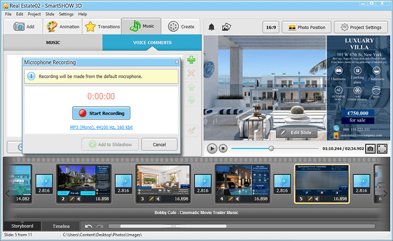Click the pencil edit icon on slide 4

pyautogui.click(x=230, y=199)
